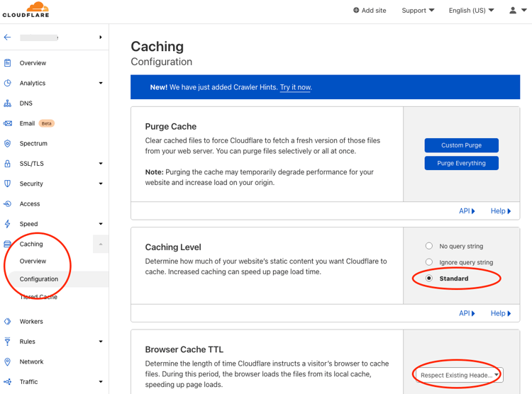Open the English (US) language dropdown
This screenshot has width=532, height=394.
(471, 11)
